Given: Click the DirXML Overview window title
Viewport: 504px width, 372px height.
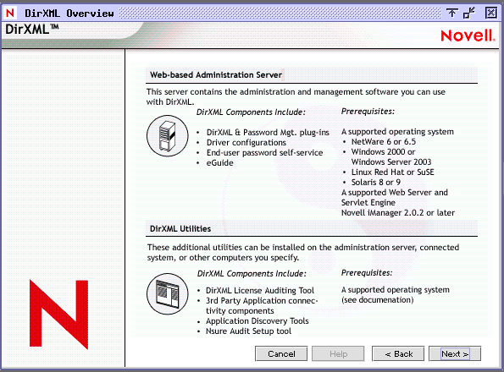Looking at the screenshot, I should [69, 14].
